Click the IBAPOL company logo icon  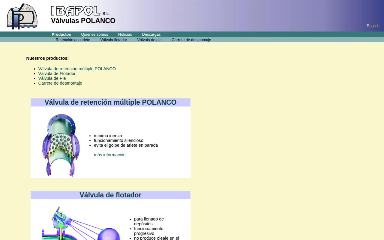[x=22, y=16]
